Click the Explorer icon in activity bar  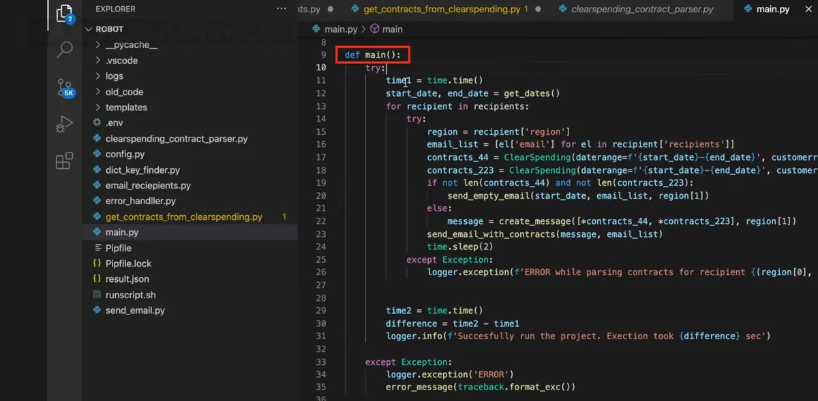64,14
